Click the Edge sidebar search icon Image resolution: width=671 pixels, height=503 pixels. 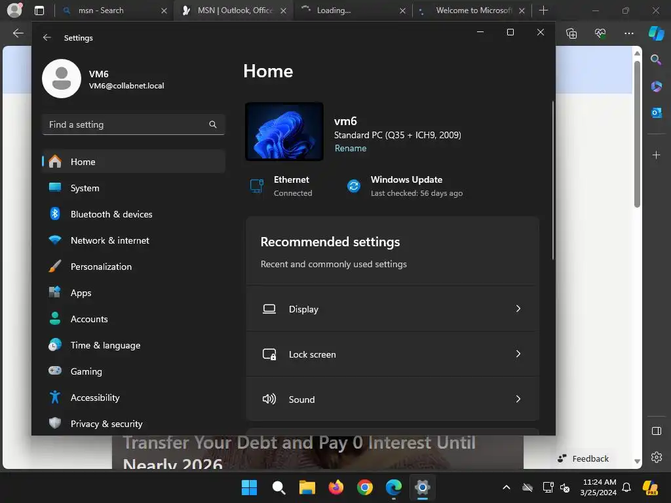656,60
